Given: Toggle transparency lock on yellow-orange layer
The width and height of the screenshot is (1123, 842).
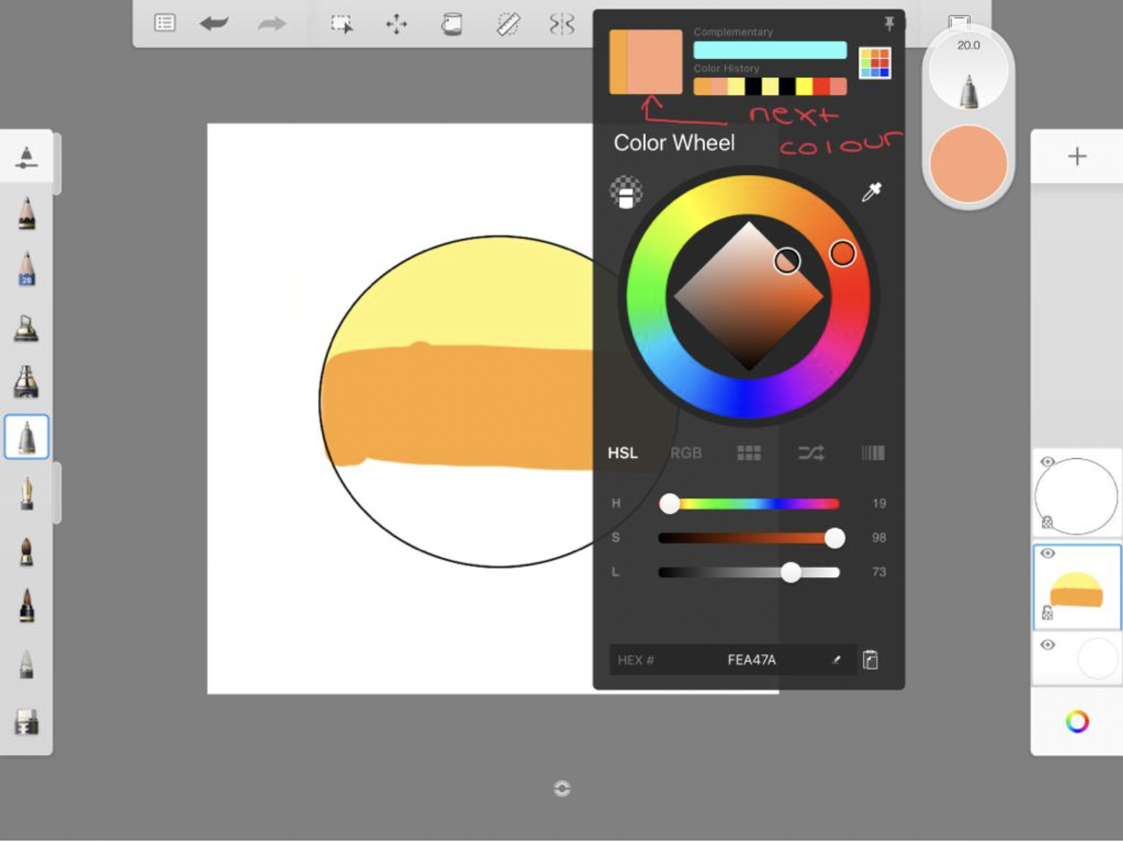Looking at the screenshot, I should click(x=1047, y=613).
